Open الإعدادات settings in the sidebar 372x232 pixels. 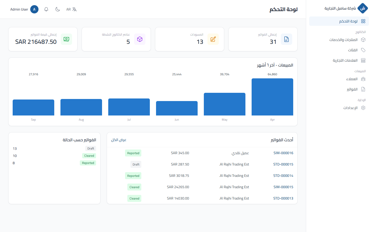tap(339, 108)
